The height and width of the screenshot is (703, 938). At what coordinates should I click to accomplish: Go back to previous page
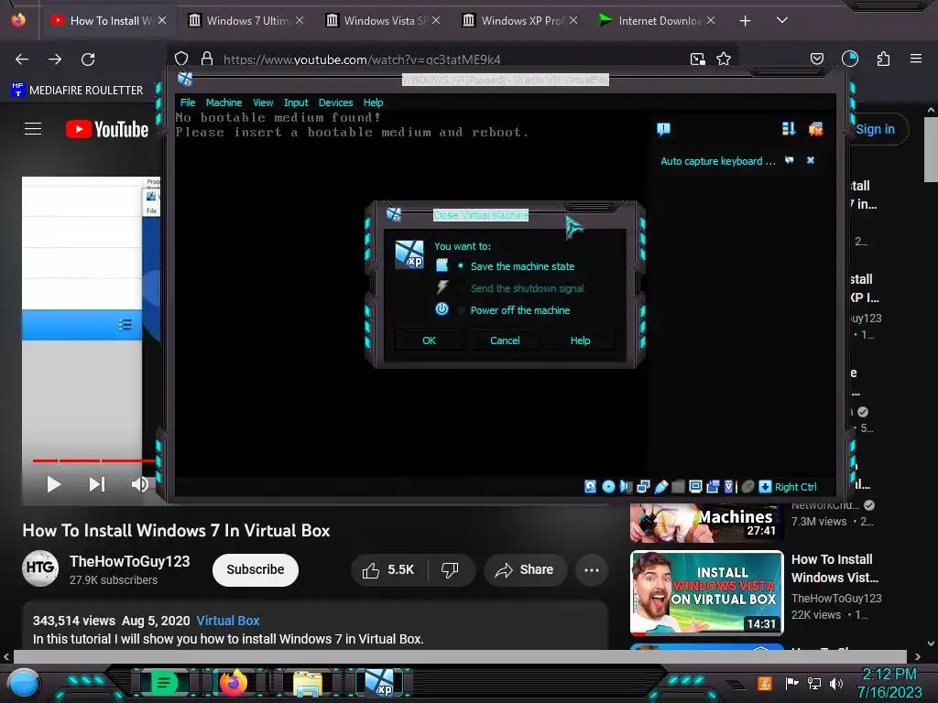pos(22,59)
